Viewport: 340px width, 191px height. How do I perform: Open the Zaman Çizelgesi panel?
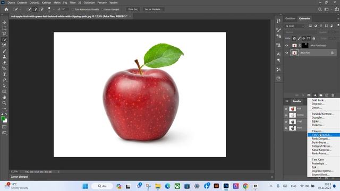tap(20, 177)
